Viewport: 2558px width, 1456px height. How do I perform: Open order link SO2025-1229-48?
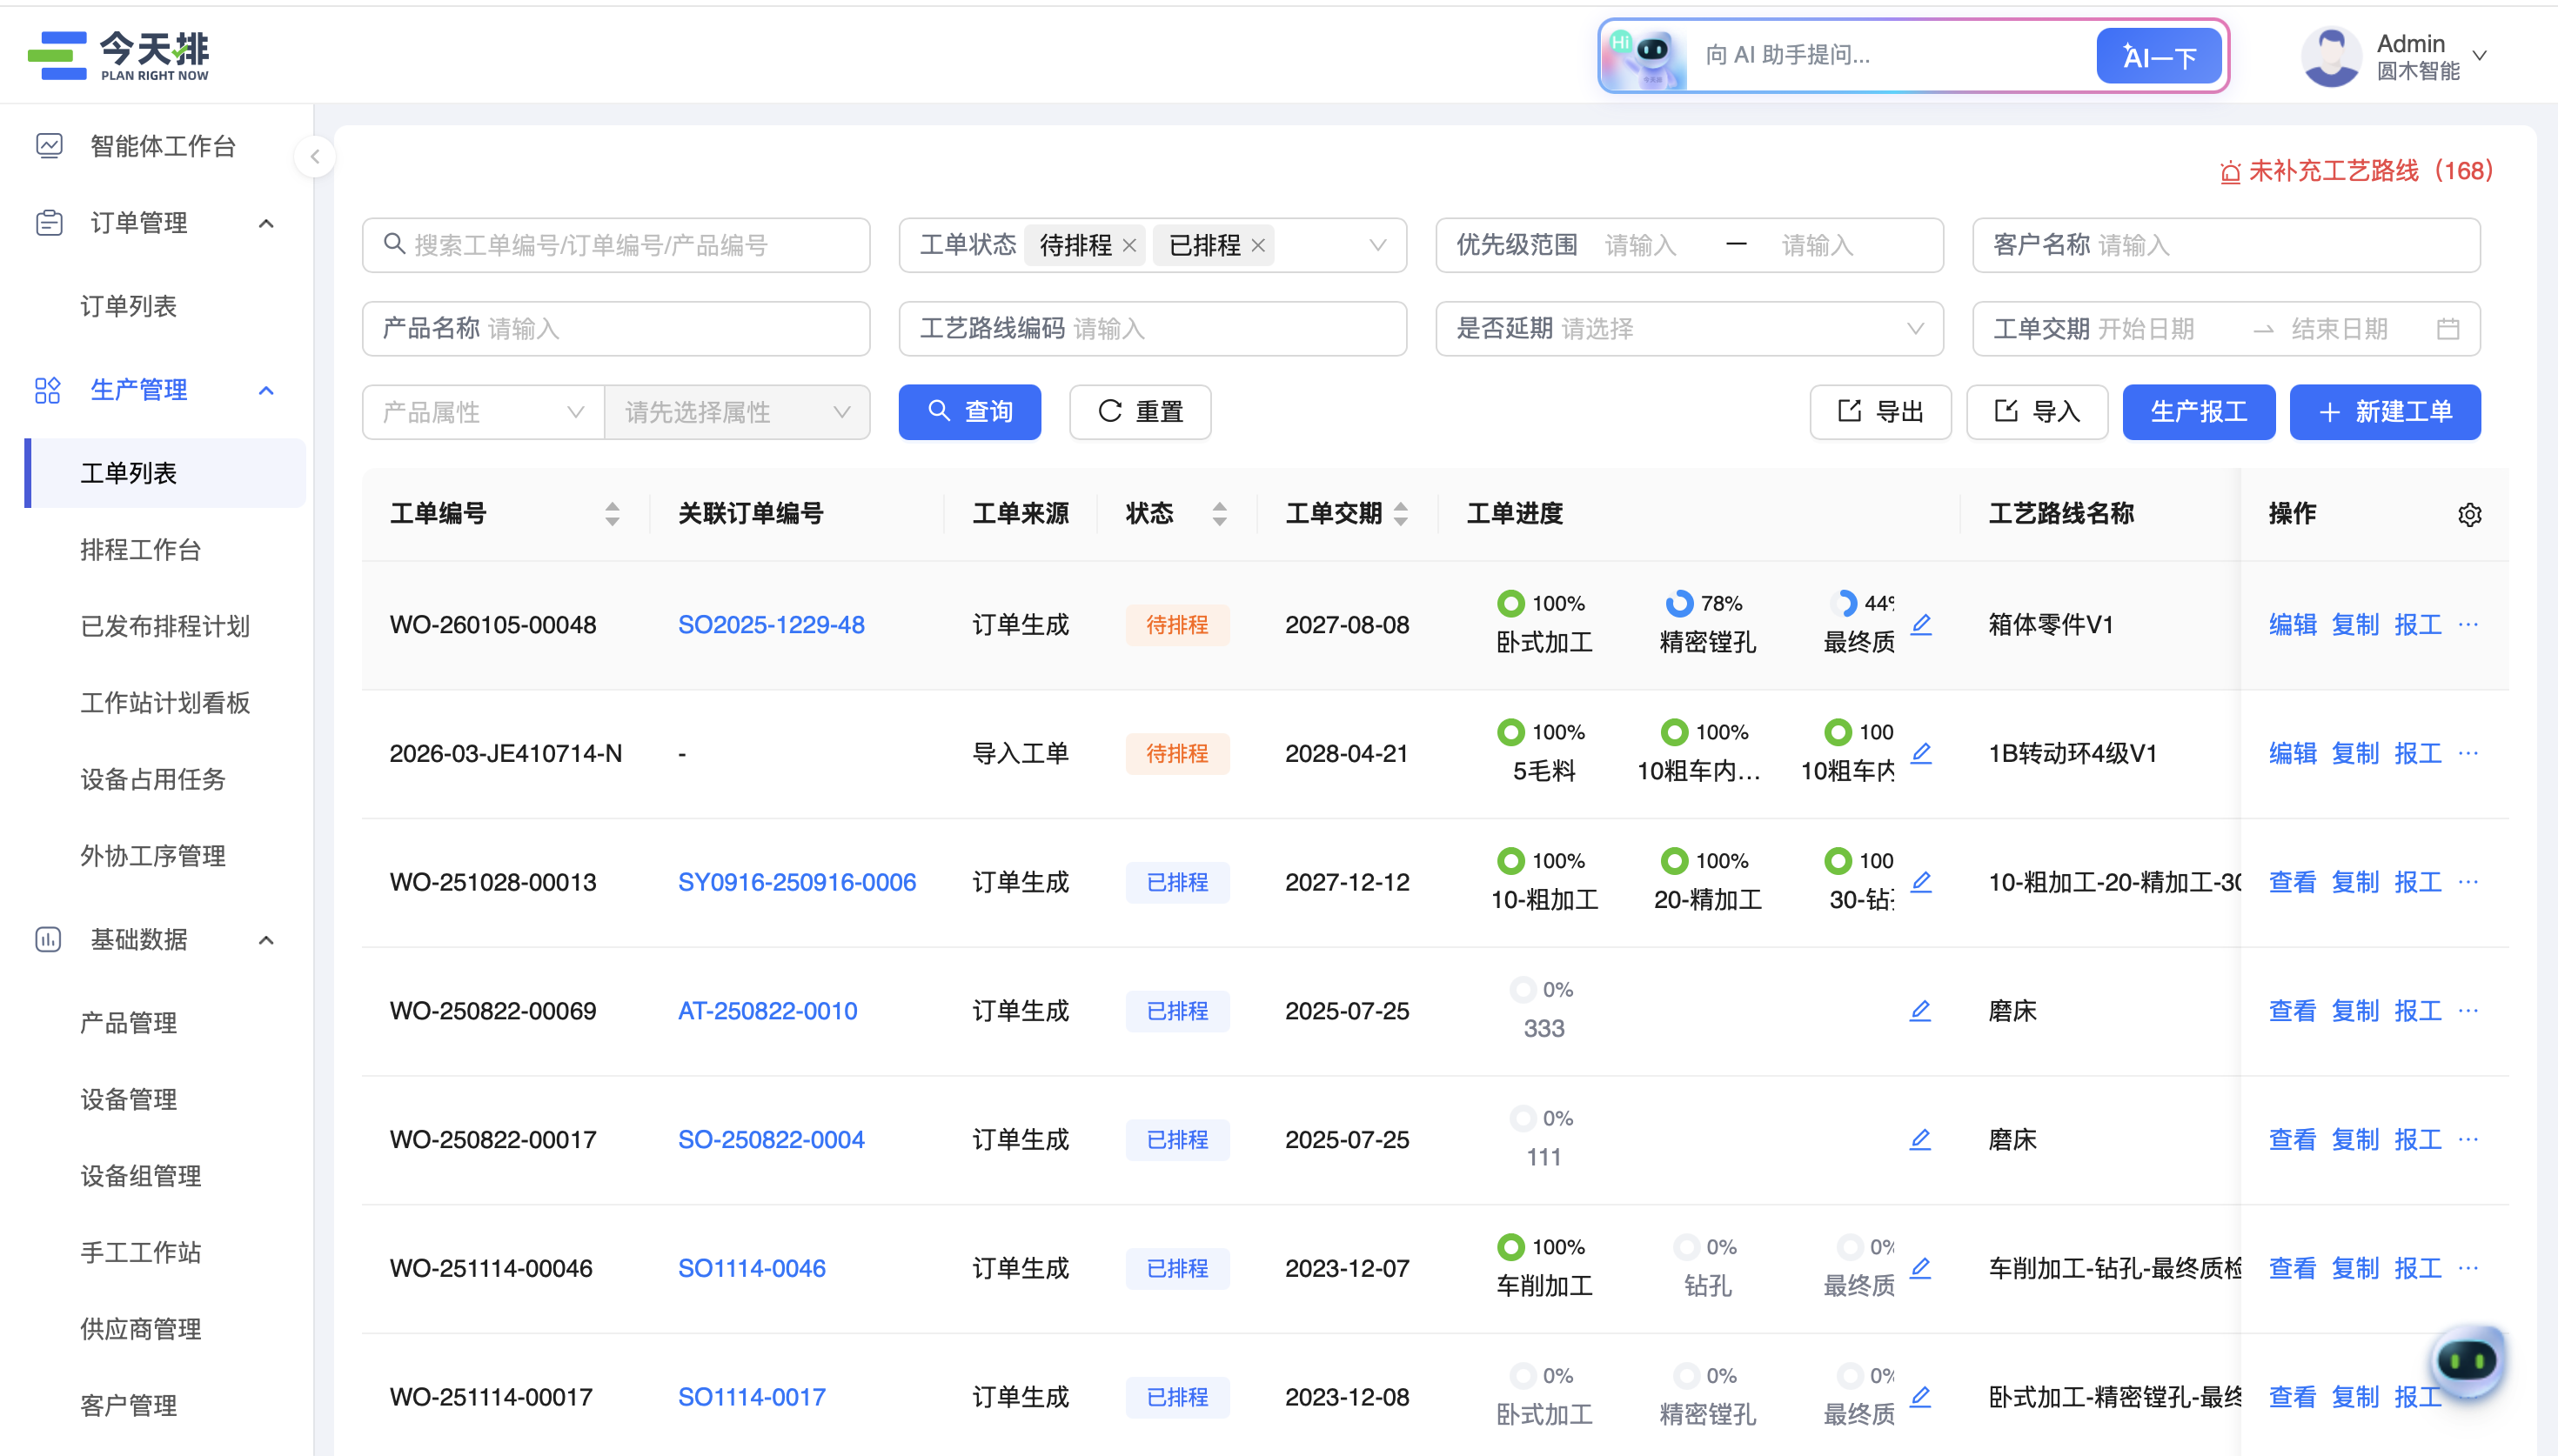click(771, 625)
